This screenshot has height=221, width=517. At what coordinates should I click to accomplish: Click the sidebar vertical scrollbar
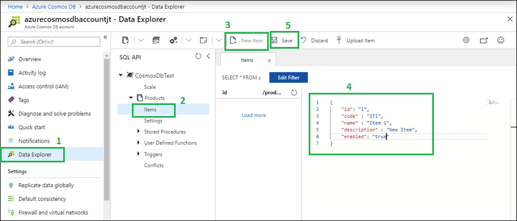click(106, 130)
